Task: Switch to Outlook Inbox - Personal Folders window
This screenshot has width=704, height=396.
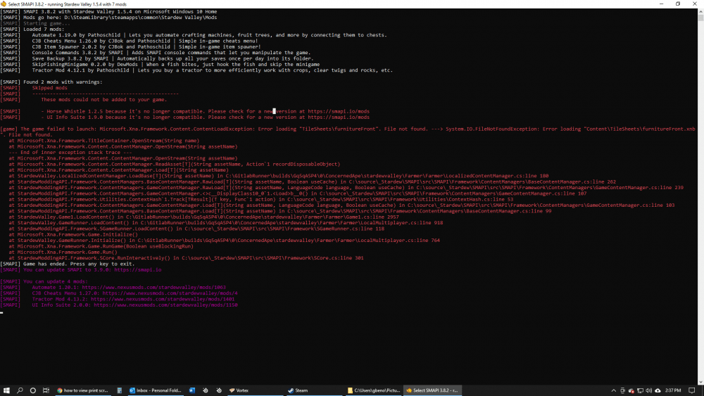Action: (x=156, y=390)
